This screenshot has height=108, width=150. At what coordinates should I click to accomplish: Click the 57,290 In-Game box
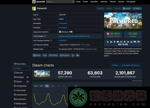133,35
